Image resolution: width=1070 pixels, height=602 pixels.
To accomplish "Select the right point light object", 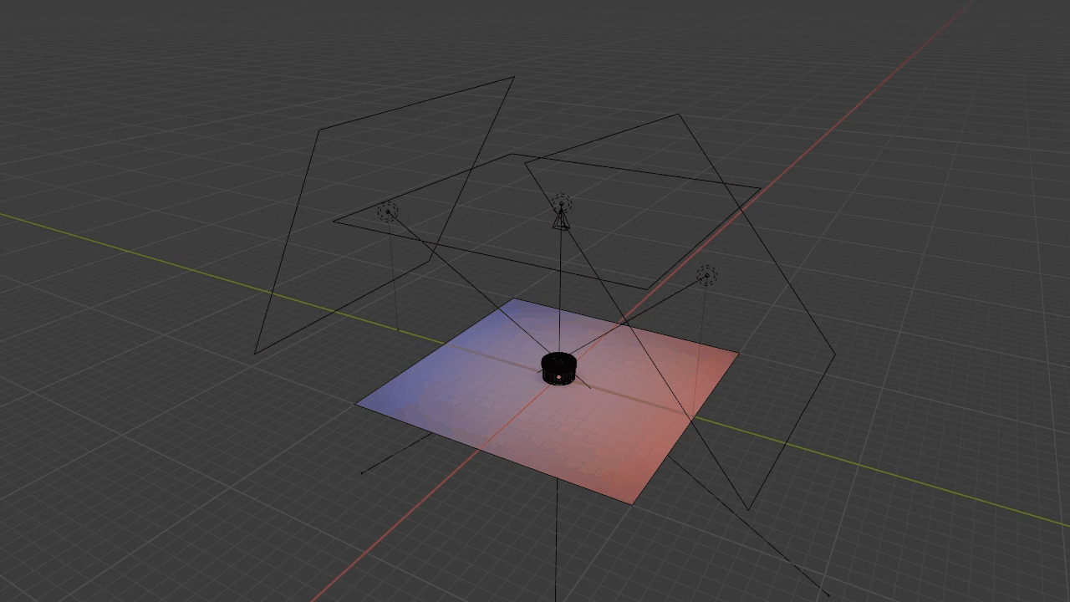I will click(707, 276).
